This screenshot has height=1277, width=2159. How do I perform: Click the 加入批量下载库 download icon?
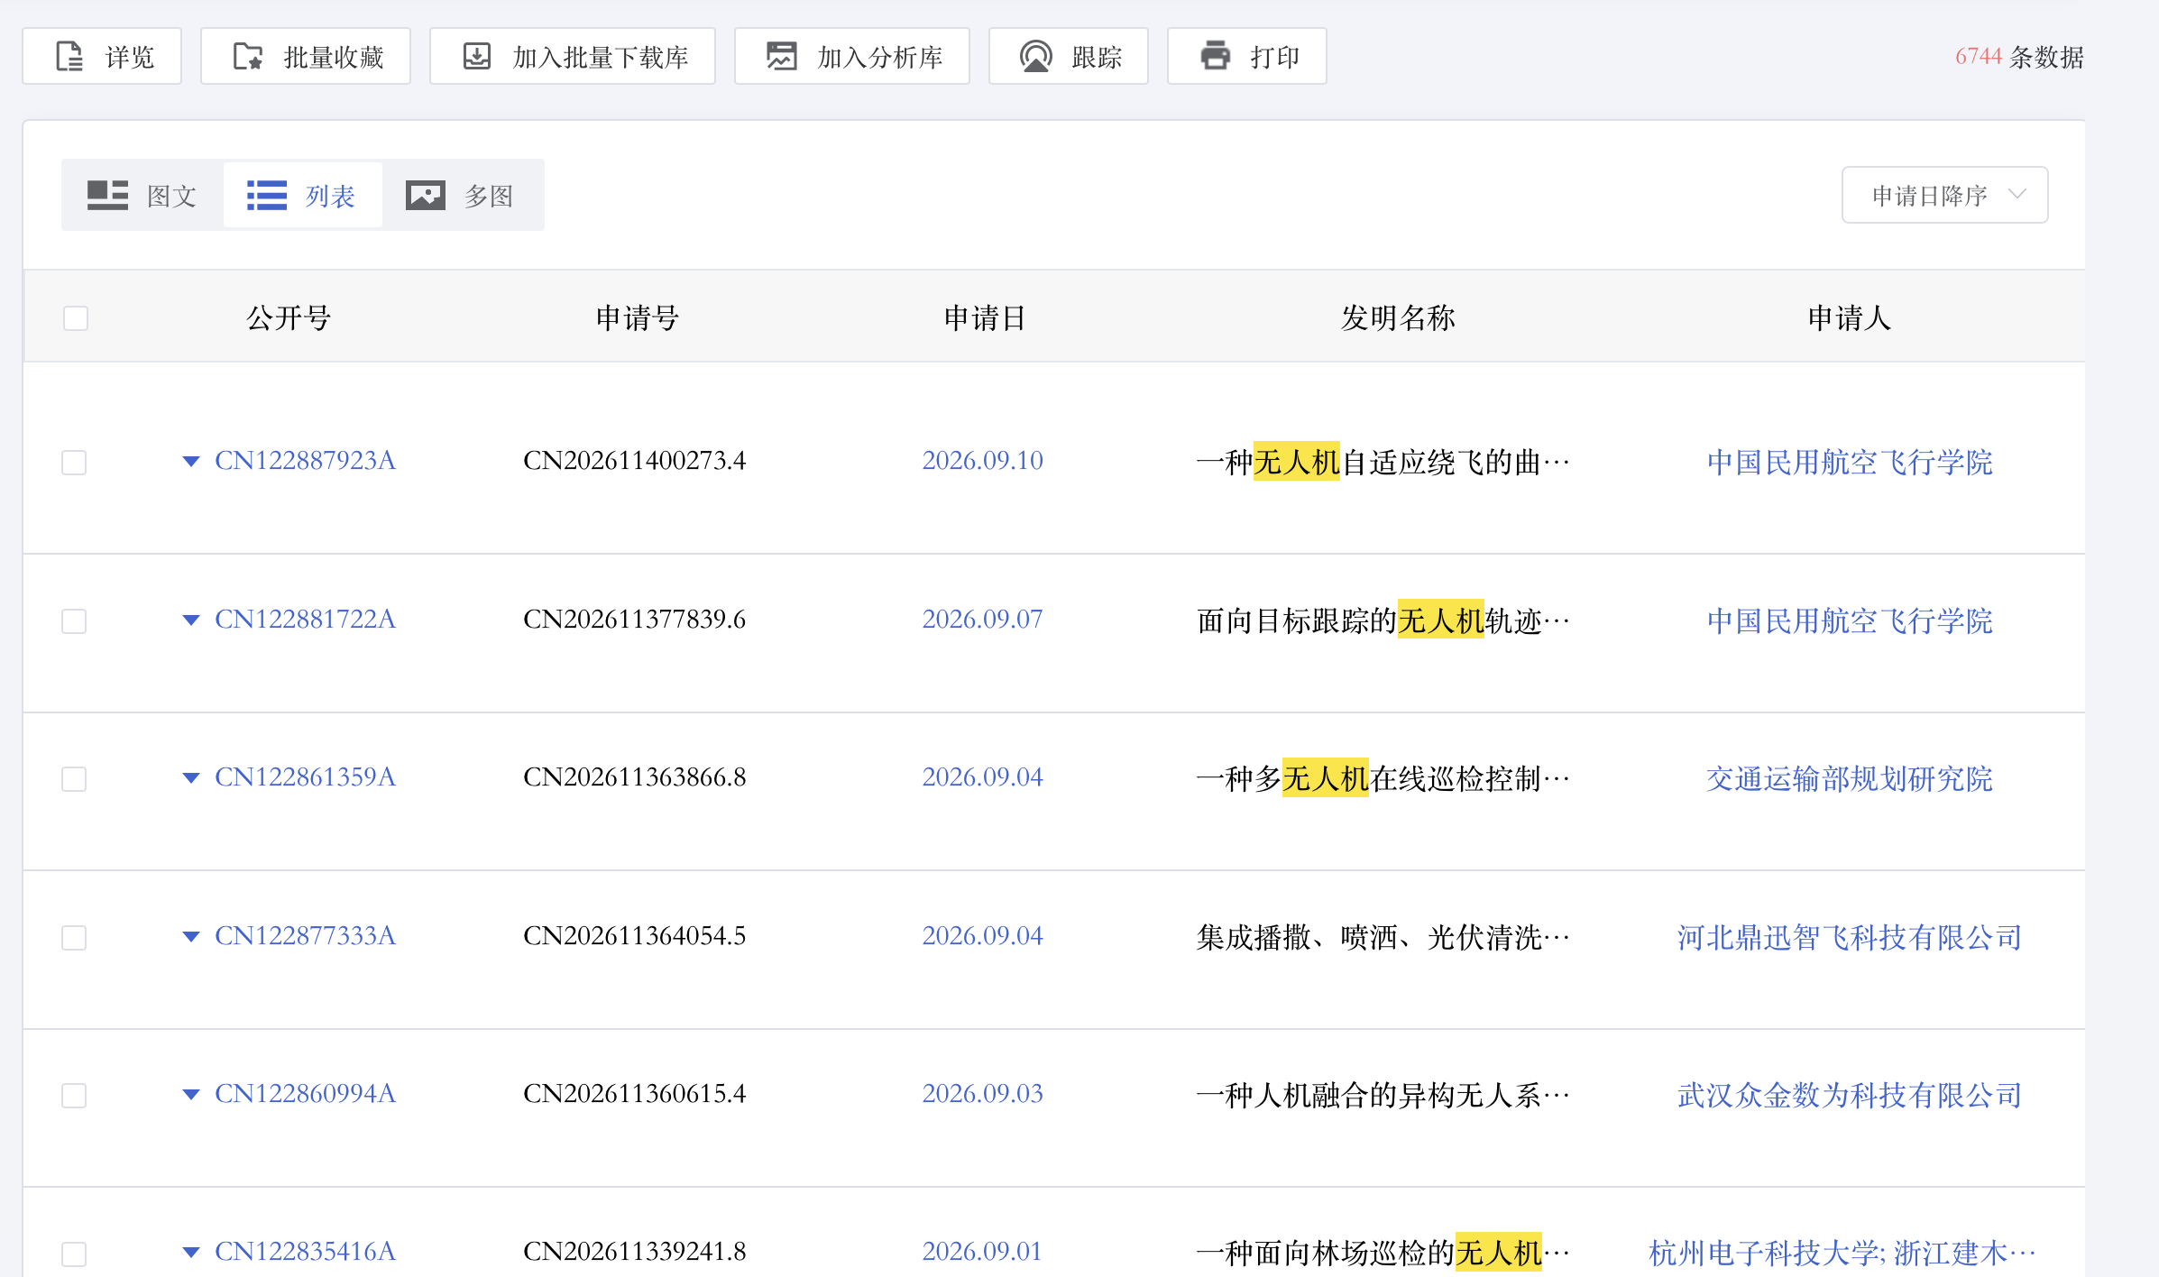pos(477,56)
